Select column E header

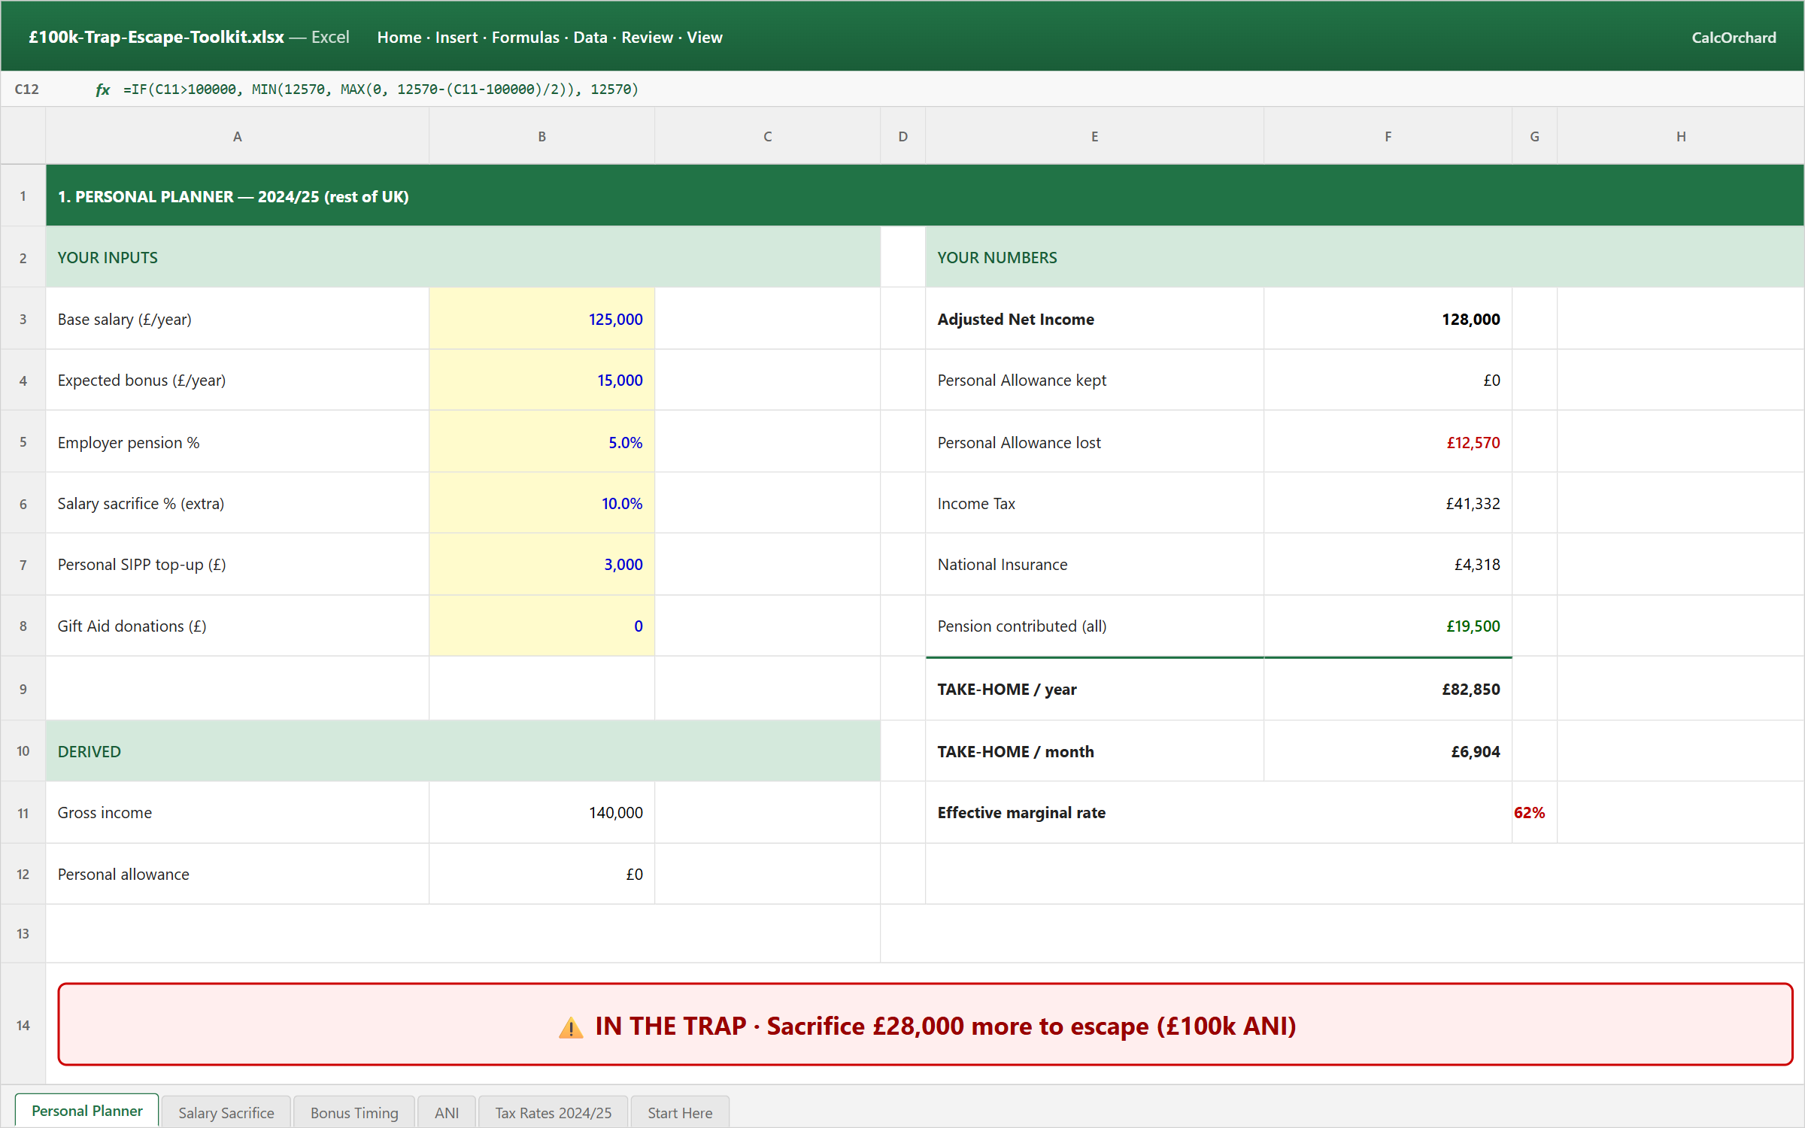click(1094, 136)
